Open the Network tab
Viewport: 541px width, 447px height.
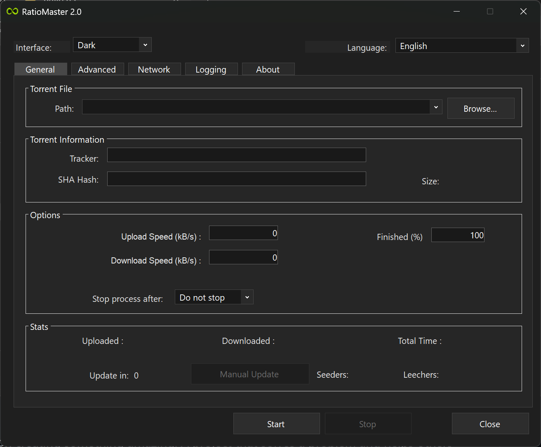154,69
